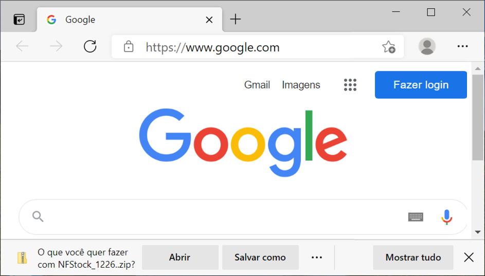This screenshot has width=485, height=276.
Task: Open the on-screen keyboard input tool
Action: pyautogui.click(x=416, y=217)
